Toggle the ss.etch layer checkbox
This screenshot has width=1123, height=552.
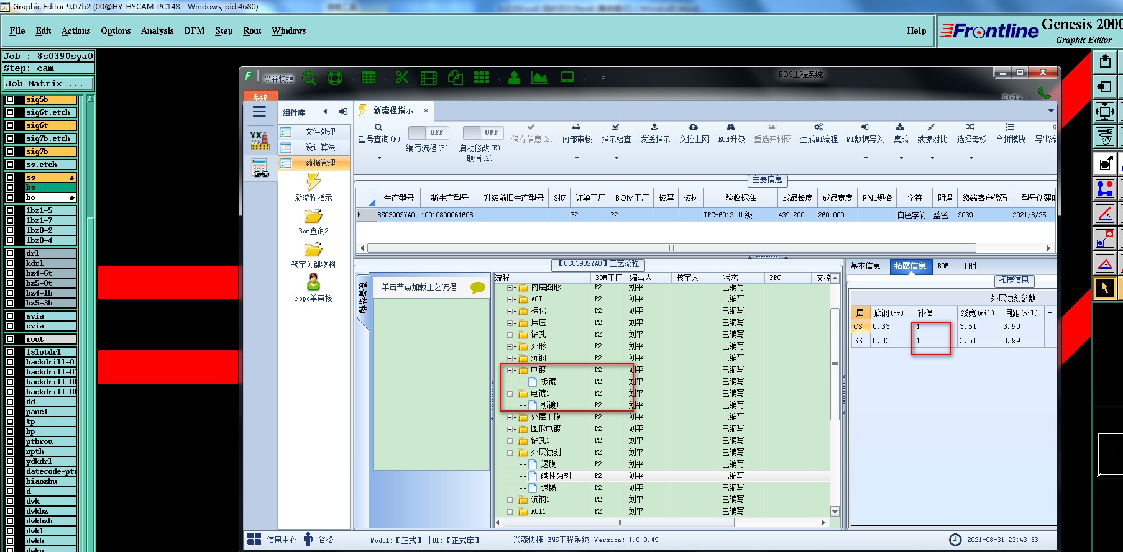coord(9,165)
